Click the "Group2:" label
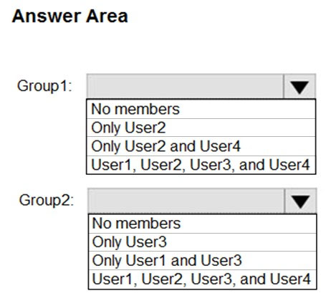This screenshot has width=331, height=301. coord(47,200)
